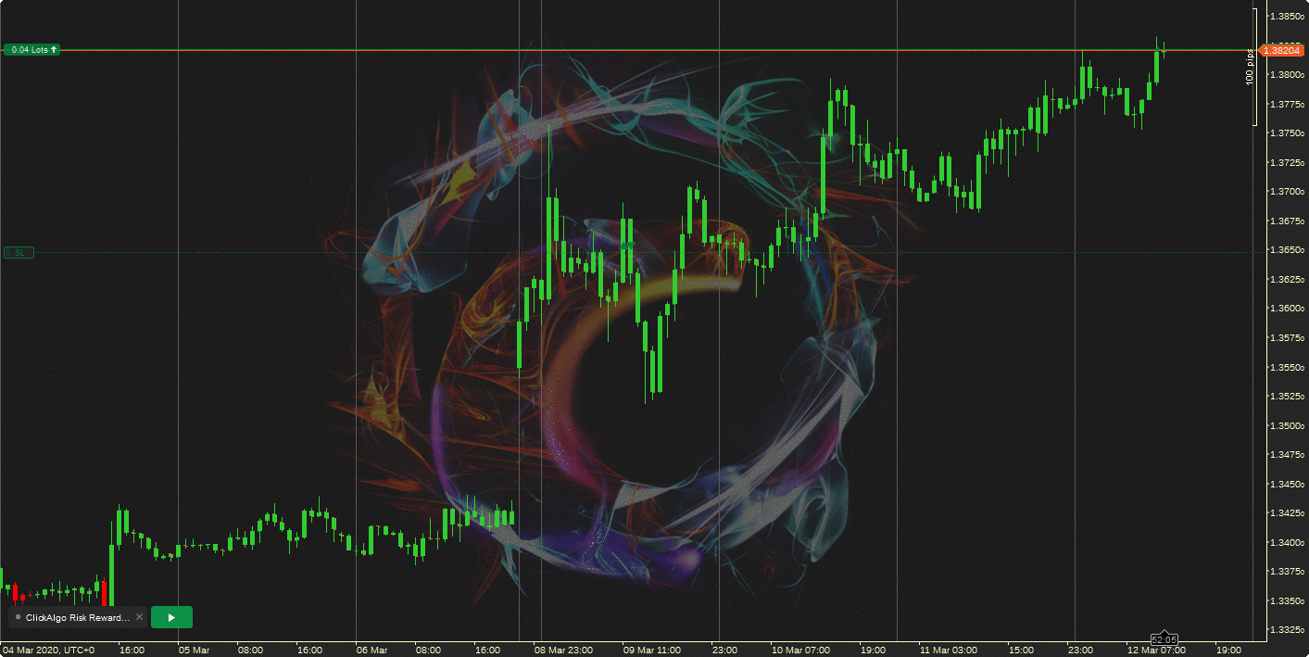Image resolution: width=1309 pixels, height=657 pixels.
Task: Click the 05 Mar date label
Action: coord(193,651)
